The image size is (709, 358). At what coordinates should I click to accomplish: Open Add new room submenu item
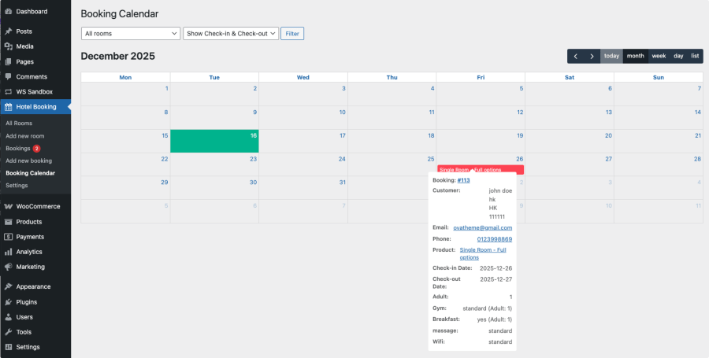coord(25,136)
